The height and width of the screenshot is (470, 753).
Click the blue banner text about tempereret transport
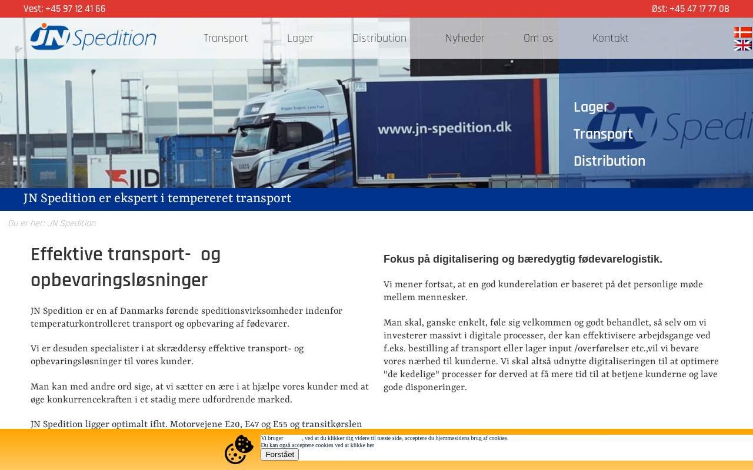158,199
